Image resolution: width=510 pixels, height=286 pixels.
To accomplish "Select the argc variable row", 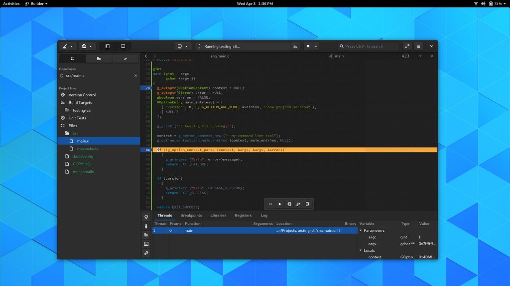I will (397, 237).
